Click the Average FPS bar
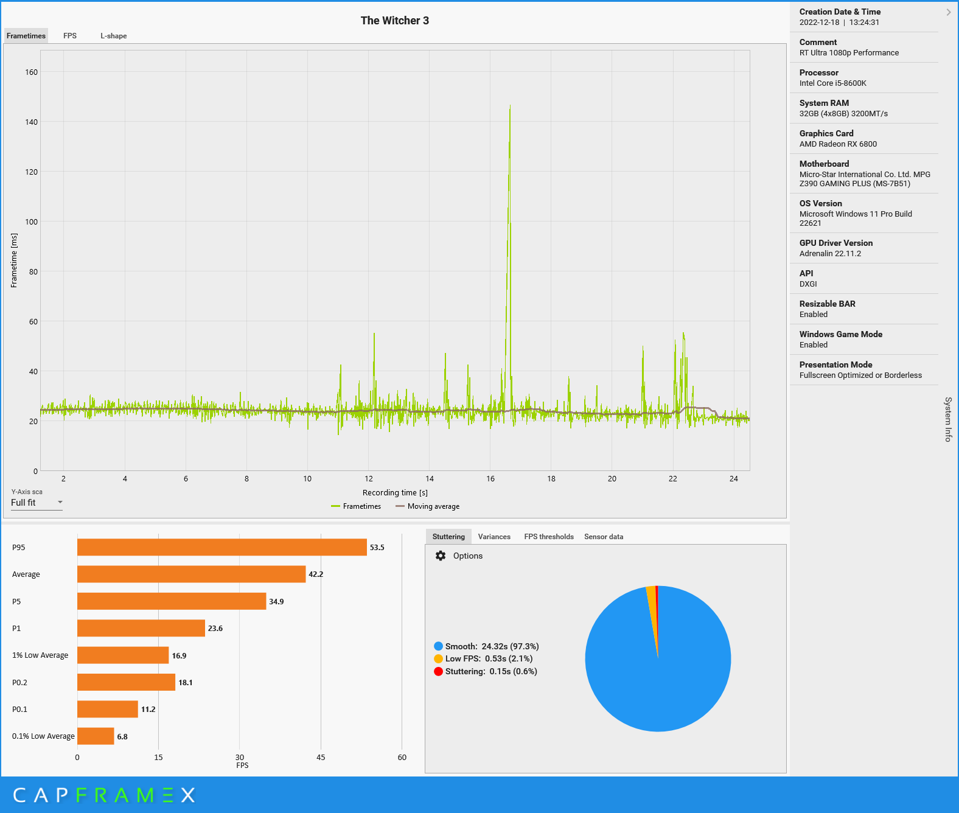 pyautogui.click(x=192, y=574)
